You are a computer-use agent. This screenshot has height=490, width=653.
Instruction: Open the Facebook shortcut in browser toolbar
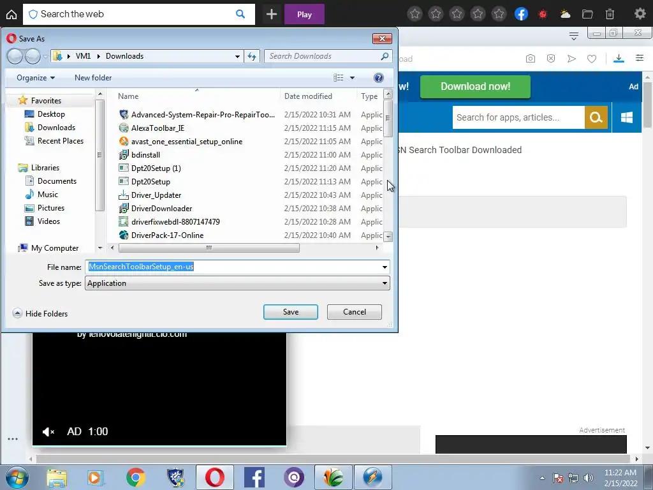point(521,14)
